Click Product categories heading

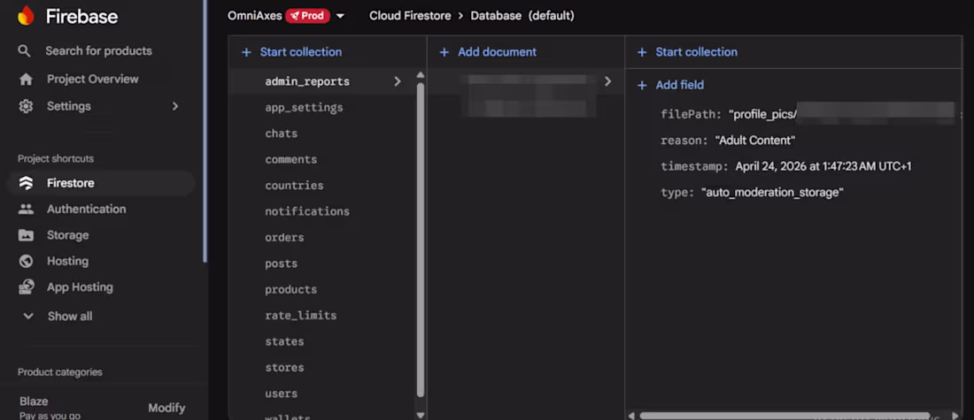point(60,372)
